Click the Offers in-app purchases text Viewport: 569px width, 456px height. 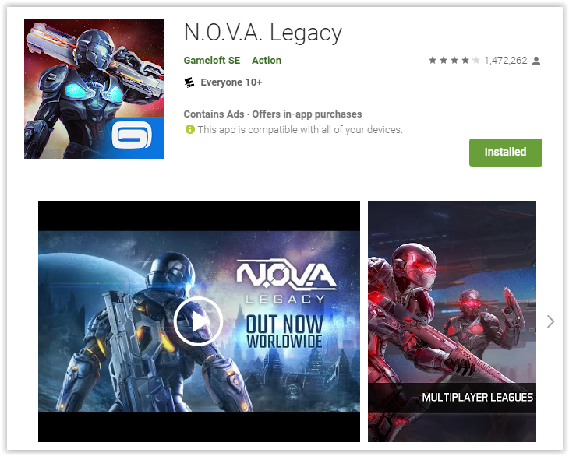pos(306,114)
